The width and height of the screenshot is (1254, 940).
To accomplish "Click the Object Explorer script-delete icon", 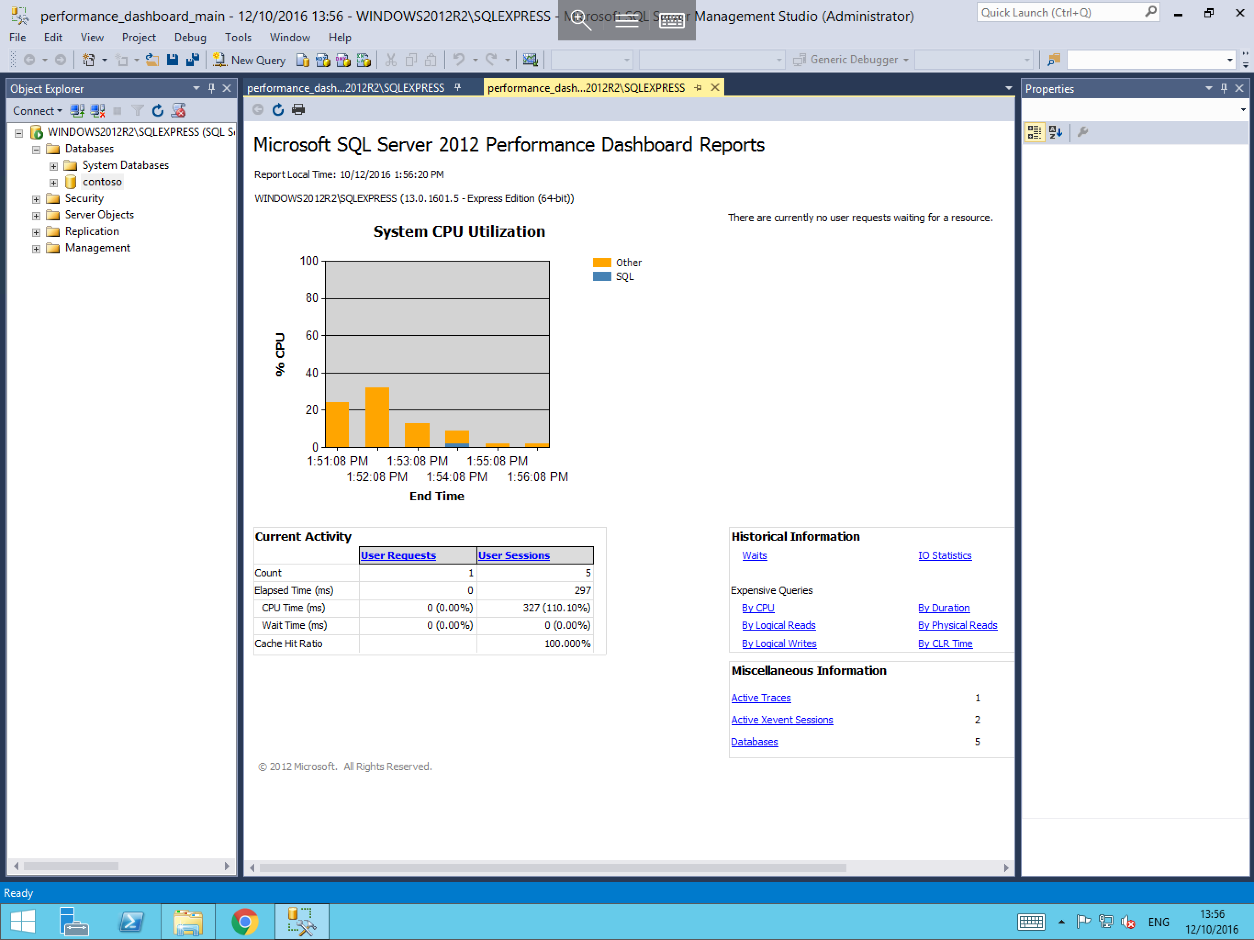I will (179, 111).
